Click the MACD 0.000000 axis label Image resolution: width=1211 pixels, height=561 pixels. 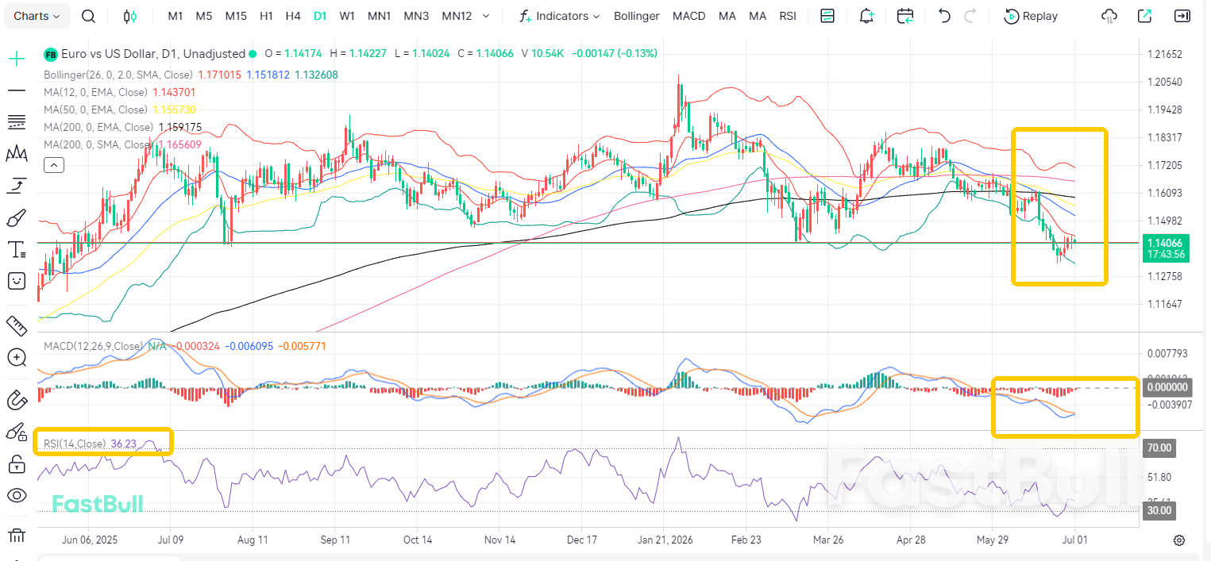1167,387
